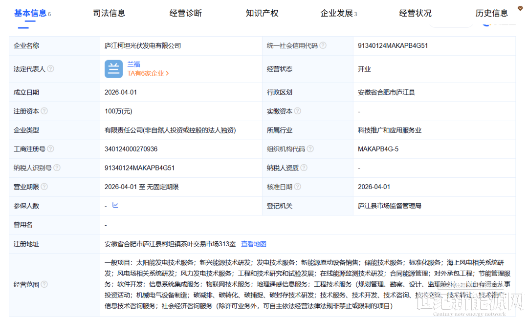528x319 pixels.
Task: Click help icon beside 工商注册号
Action: pyautogui.click(x=50, y=149)
